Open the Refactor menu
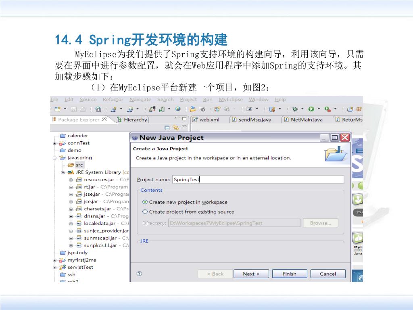Viewport: 413px width, 310px height. (x=113, y=99)
